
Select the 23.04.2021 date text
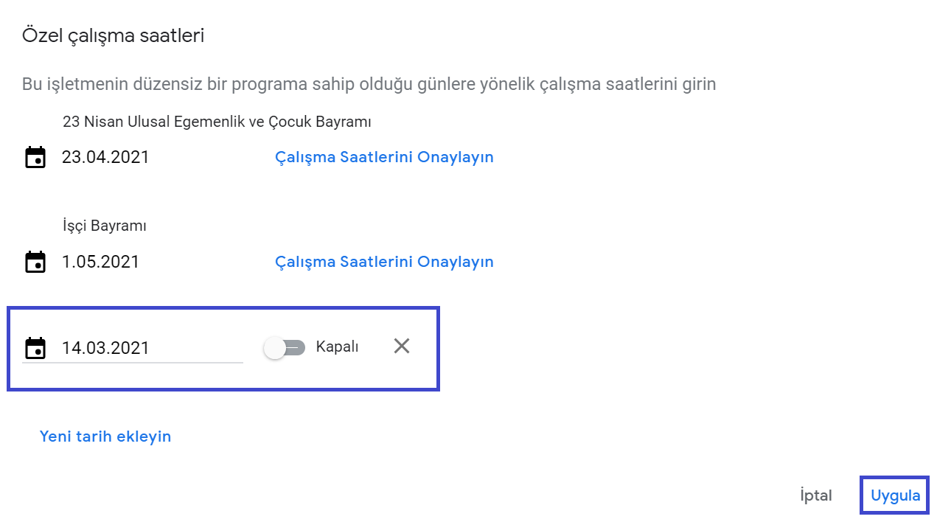point(105,158)
